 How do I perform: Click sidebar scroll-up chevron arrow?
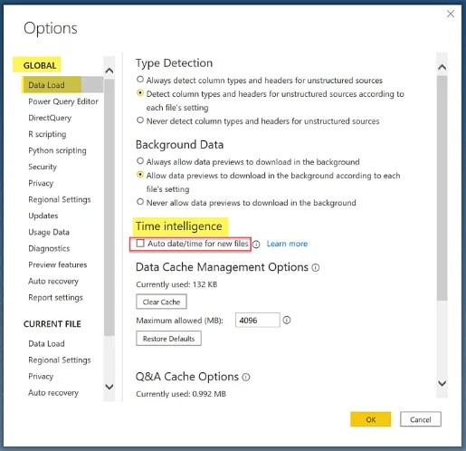pos(109,71)
